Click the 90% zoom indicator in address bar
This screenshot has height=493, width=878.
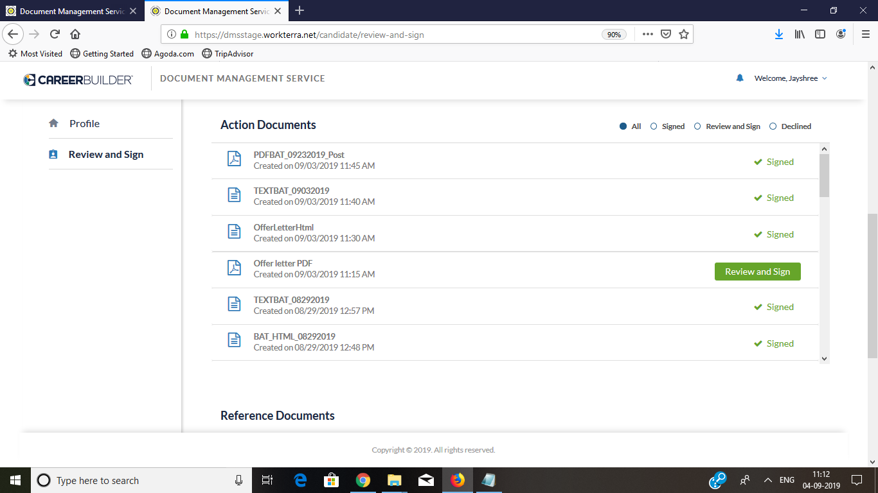[x=613, y=35]
